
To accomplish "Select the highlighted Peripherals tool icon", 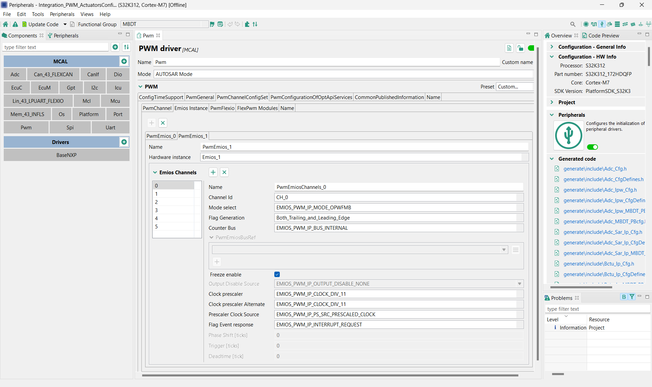I will click(602, 24).
